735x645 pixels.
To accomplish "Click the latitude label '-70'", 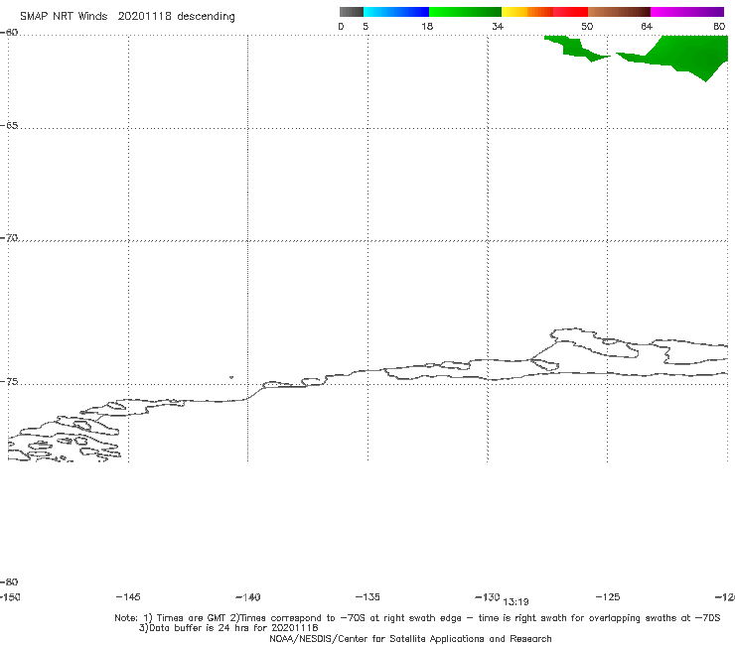I will pyautogui.click(x=9, y=238).
